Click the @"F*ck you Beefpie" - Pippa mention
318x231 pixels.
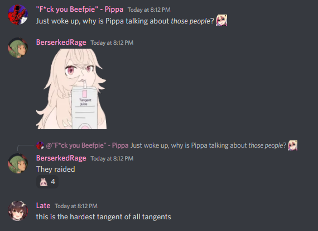point(87,145)
